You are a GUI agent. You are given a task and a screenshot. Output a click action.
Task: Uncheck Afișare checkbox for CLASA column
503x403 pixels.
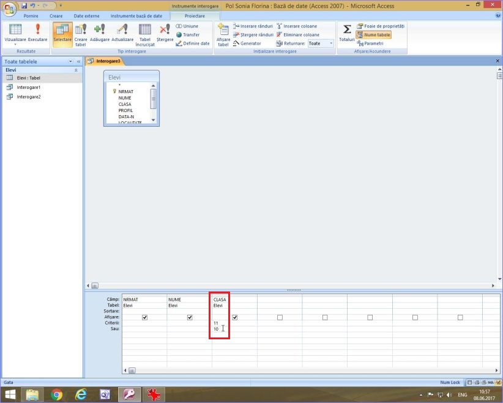coord(235,317)
